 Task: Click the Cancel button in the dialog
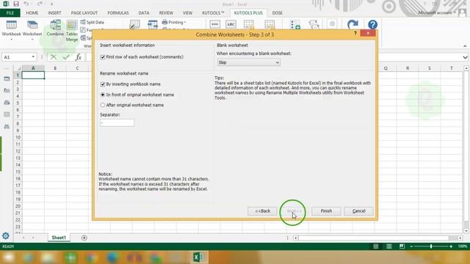pyautogui.click(x=359, y=211)
